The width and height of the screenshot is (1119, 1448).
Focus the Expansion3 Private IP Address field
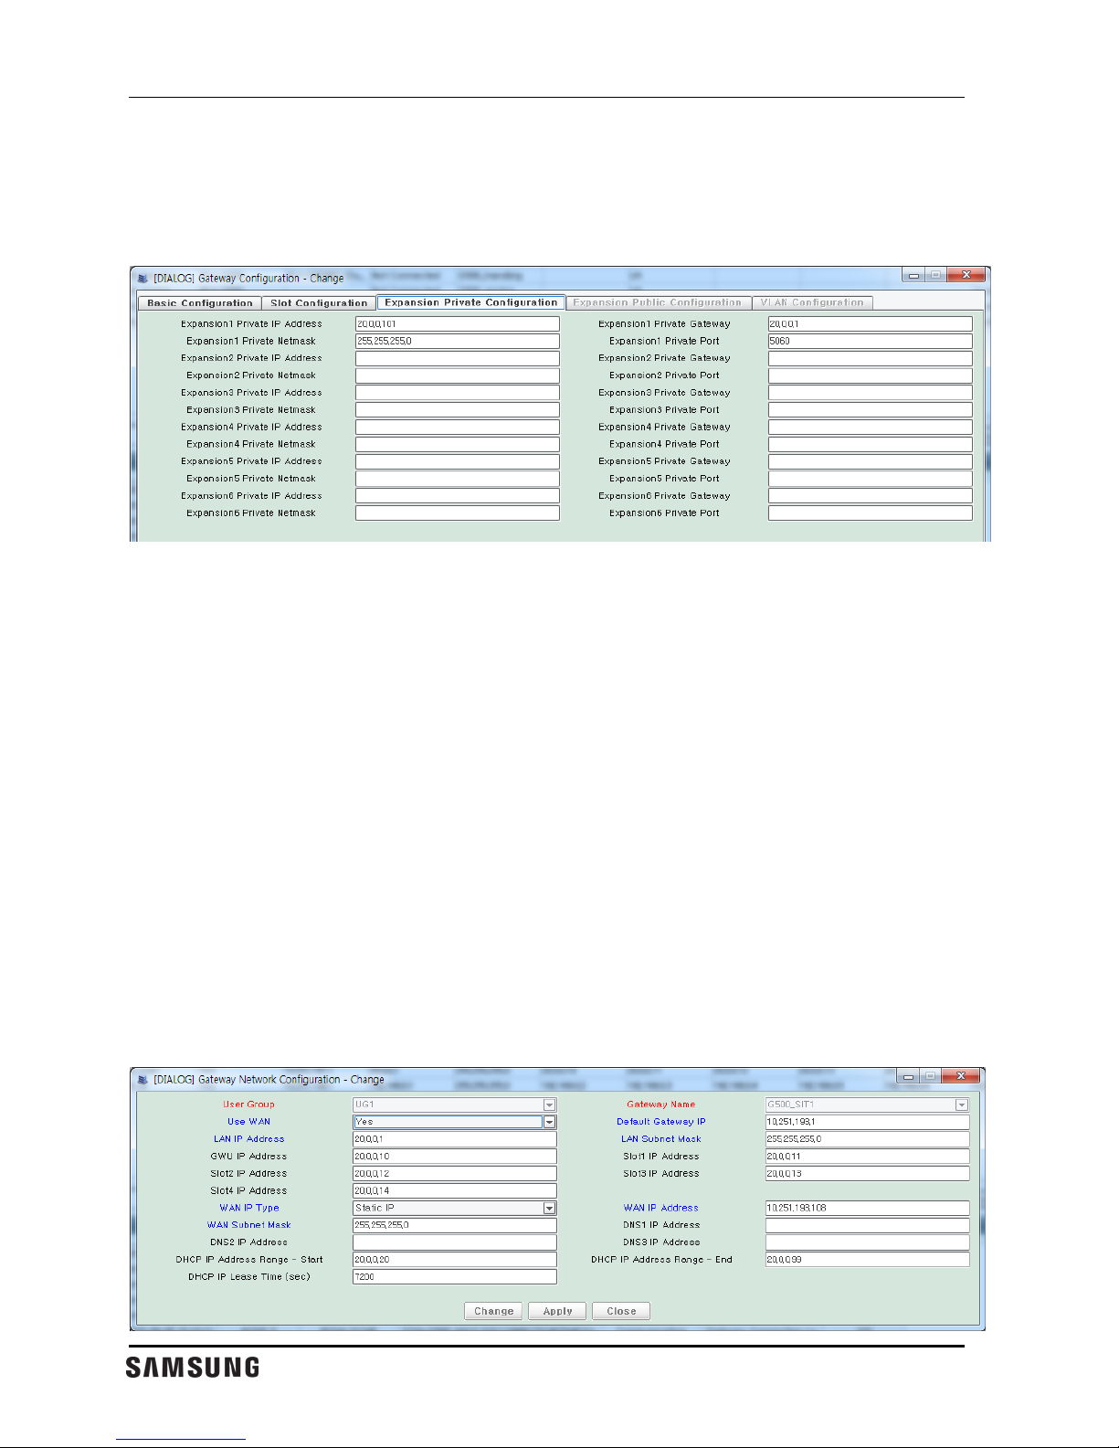point(458,393)
